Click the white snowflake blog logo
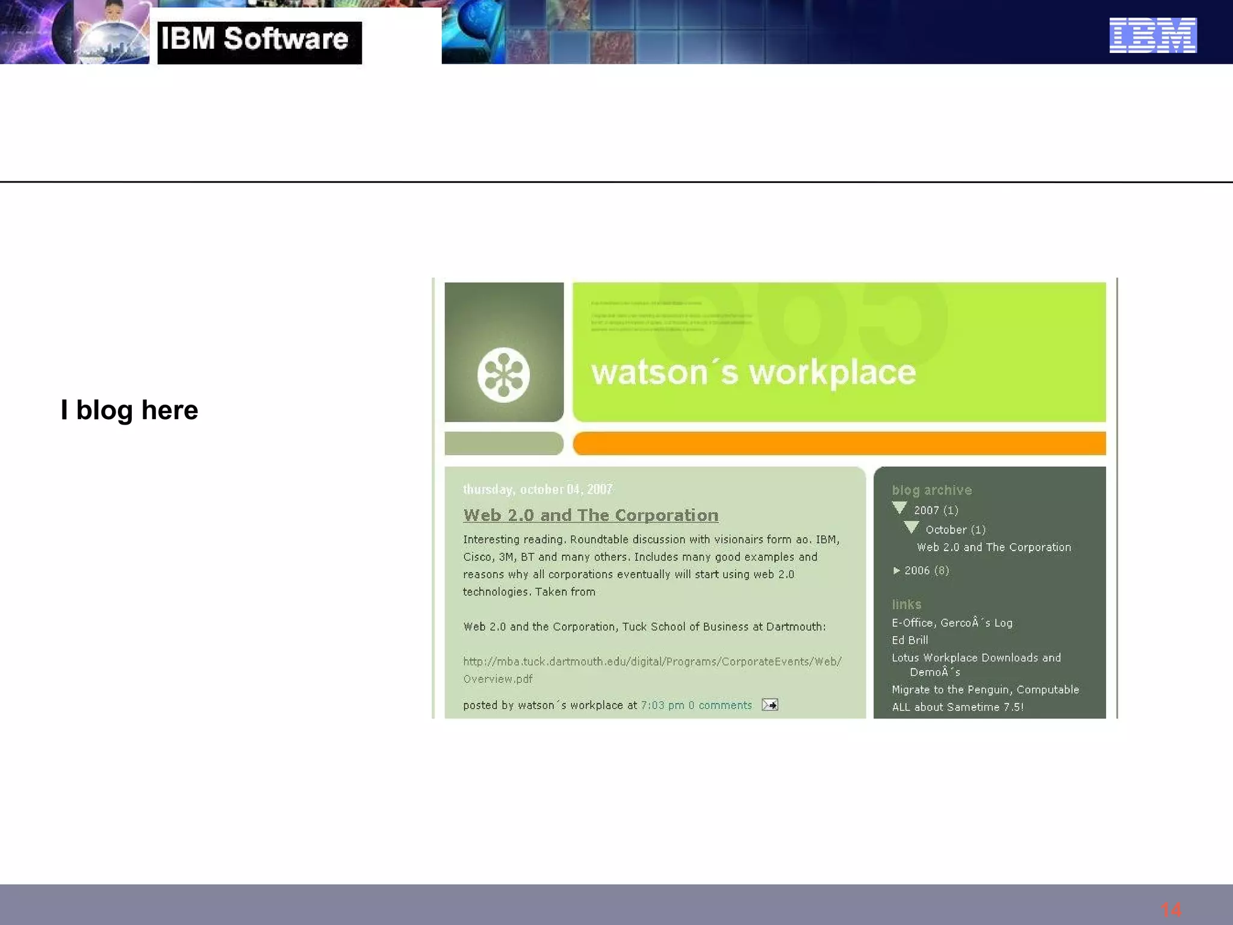This screenshot has width=1233, height=925. click(503, 375)
